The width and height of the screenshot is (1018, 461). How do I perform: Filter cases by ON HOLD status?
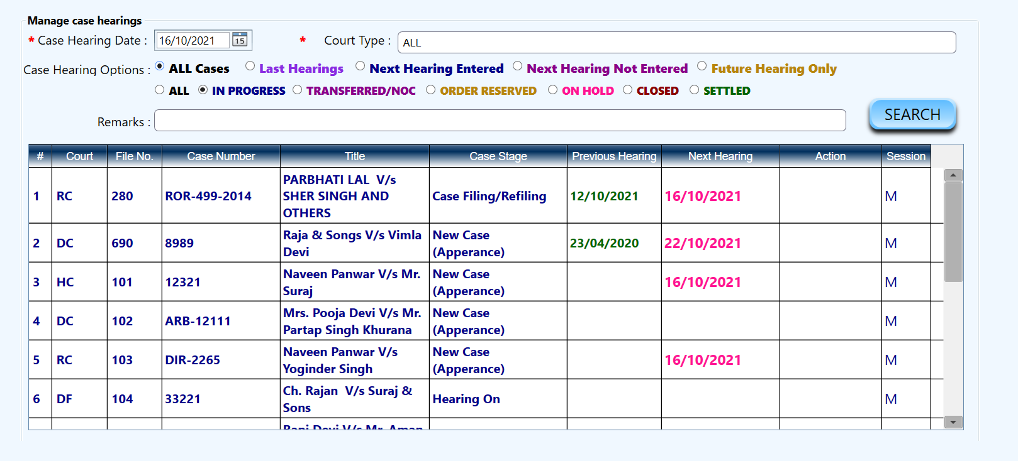point(552,90)
